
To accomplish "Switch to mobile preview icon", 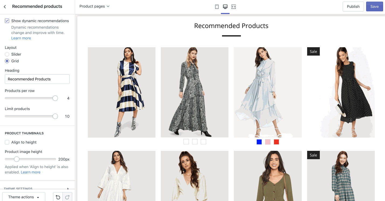I will [217, 7].
